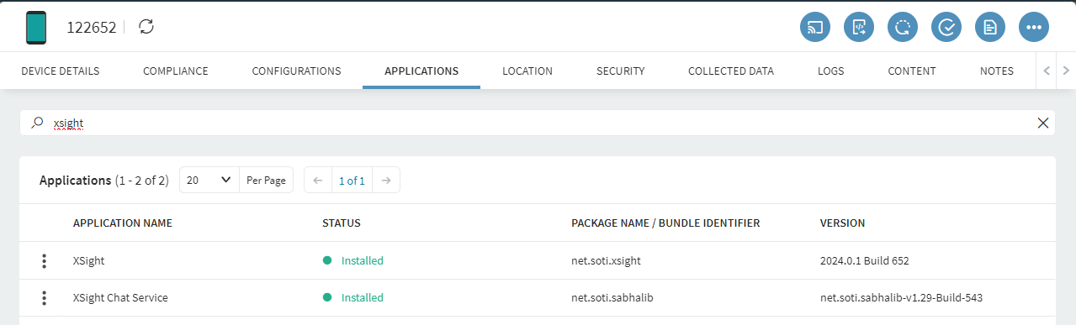1076x325 pixels.
Task: Click the send script icon button
Action: [859, 27]
